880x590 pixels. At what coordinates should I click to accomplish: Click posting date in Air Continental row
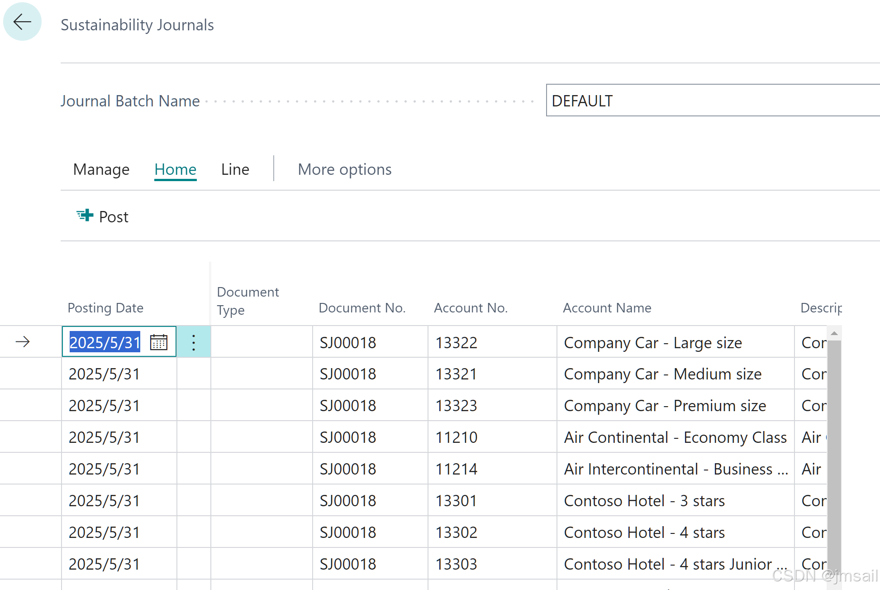pos(105,437)
